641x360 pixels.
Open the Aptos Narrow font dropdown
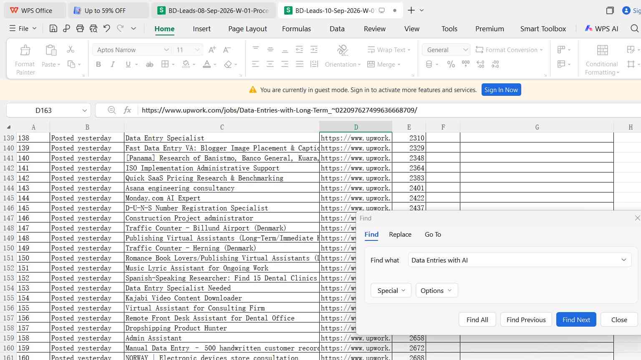(167, 50)
